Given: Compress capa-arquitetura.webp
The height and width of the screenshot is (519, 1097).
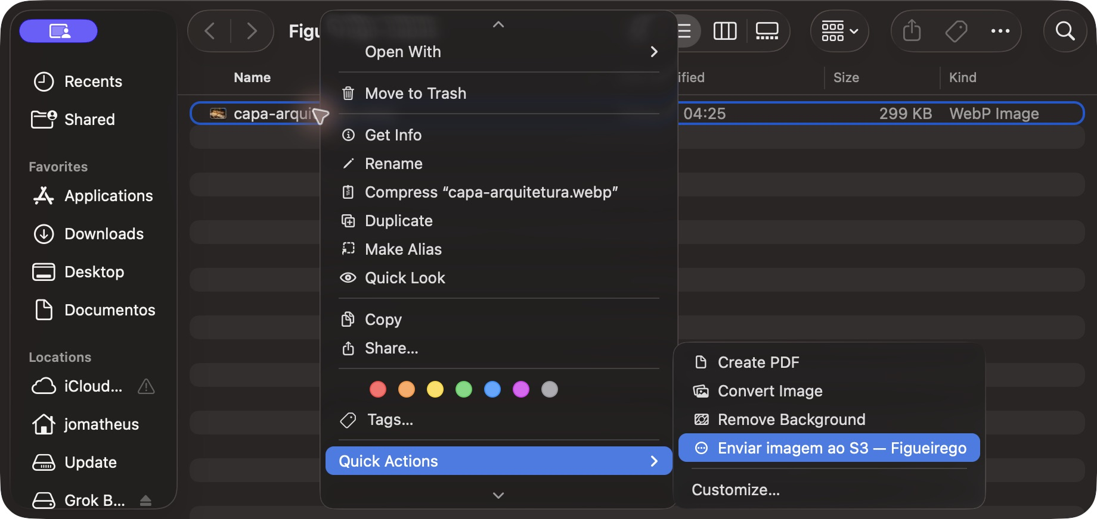Looking at the screenshot, I should [x=498, y=192].
